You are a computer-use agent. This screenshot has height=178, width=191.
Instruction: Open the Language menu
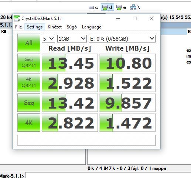[x=92, y=27]
